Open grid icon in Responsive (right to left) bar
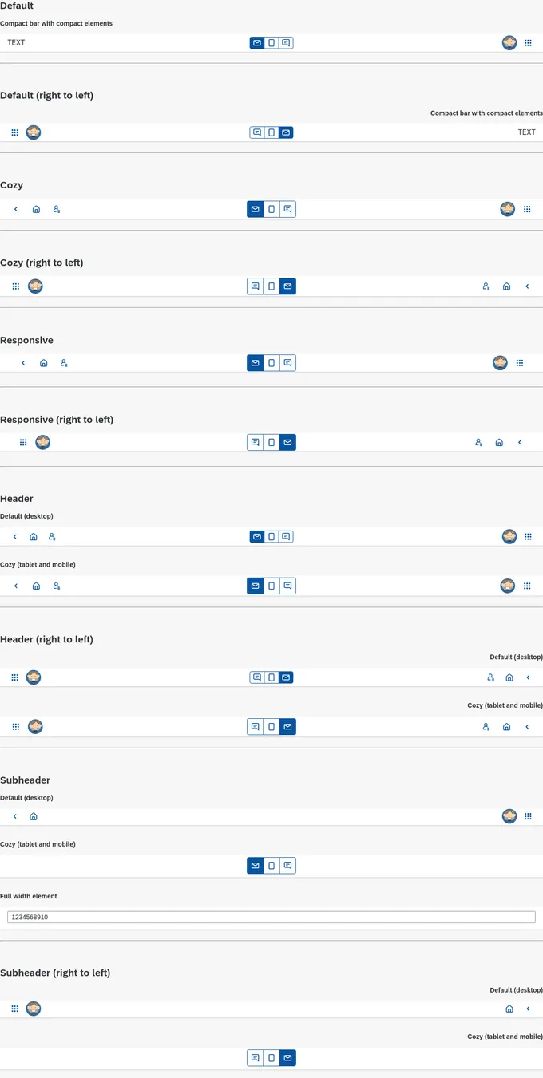 click(23, 442)
